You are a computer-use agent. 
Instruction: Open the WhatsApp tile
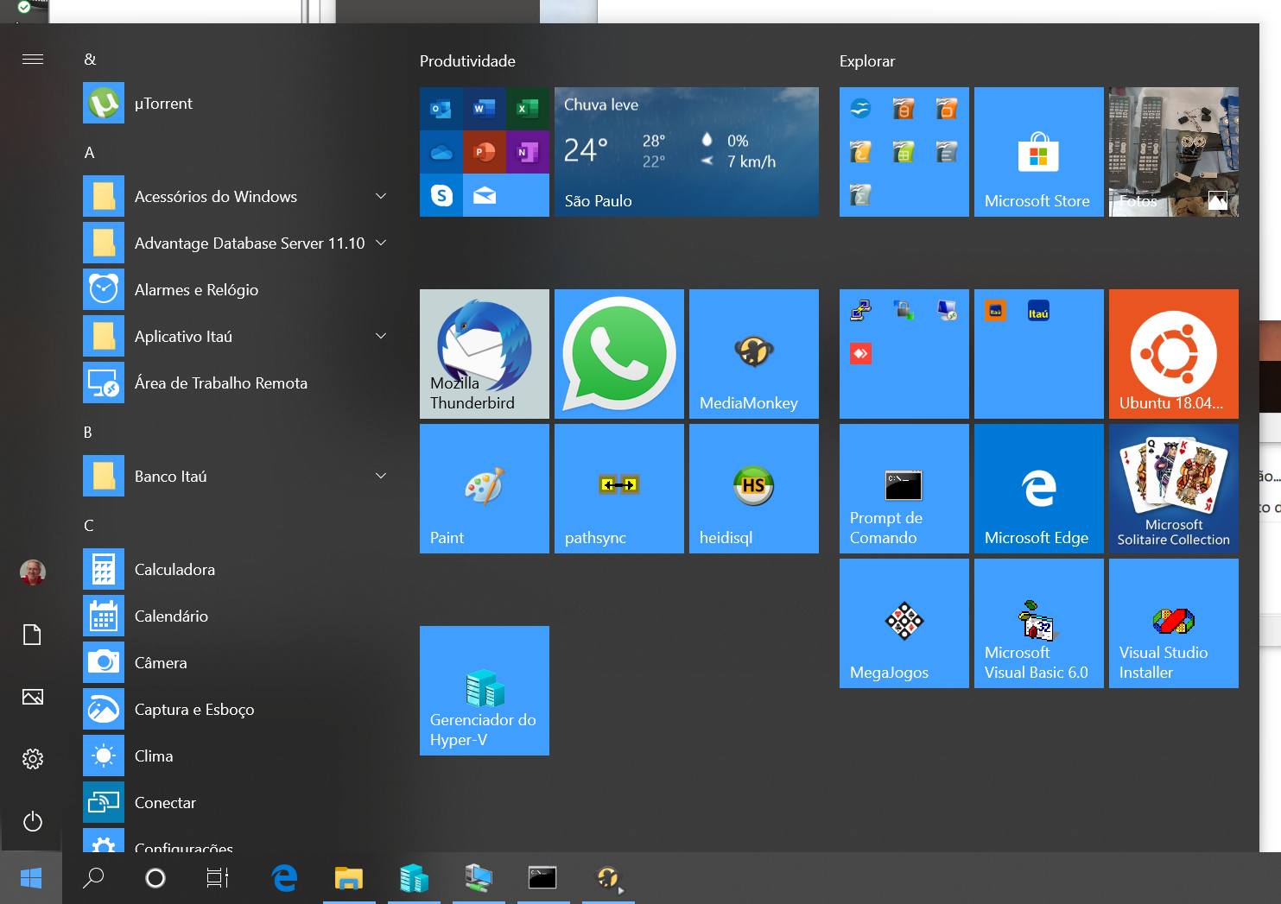click(618, 354)
